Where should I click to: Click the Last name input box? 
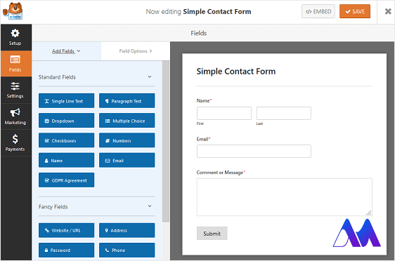(x=284, y=113)
